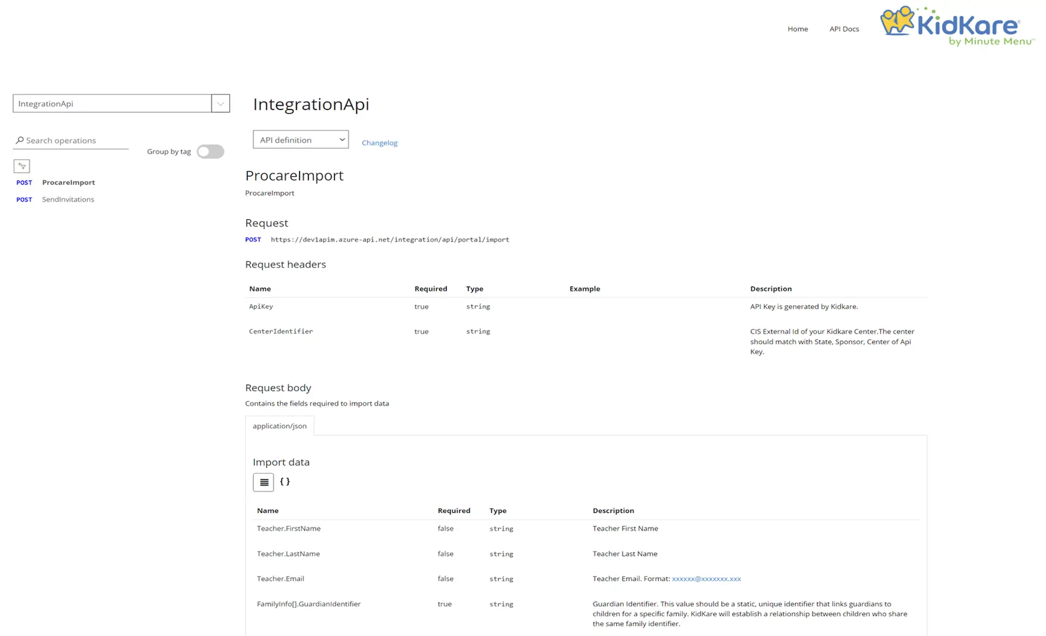The image size is (1046, 636).
Task: Click the Teacher.Email field name
Action: (281, 579)
